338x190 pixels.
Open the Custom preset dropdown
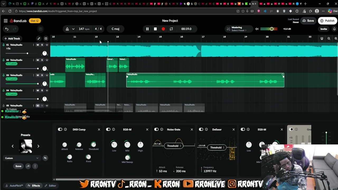click(22, 158)
